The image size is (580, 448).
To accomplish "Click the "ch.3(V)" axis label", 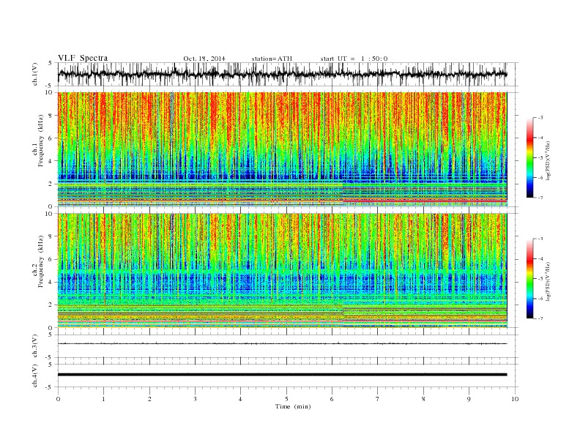I will [35, 346].
